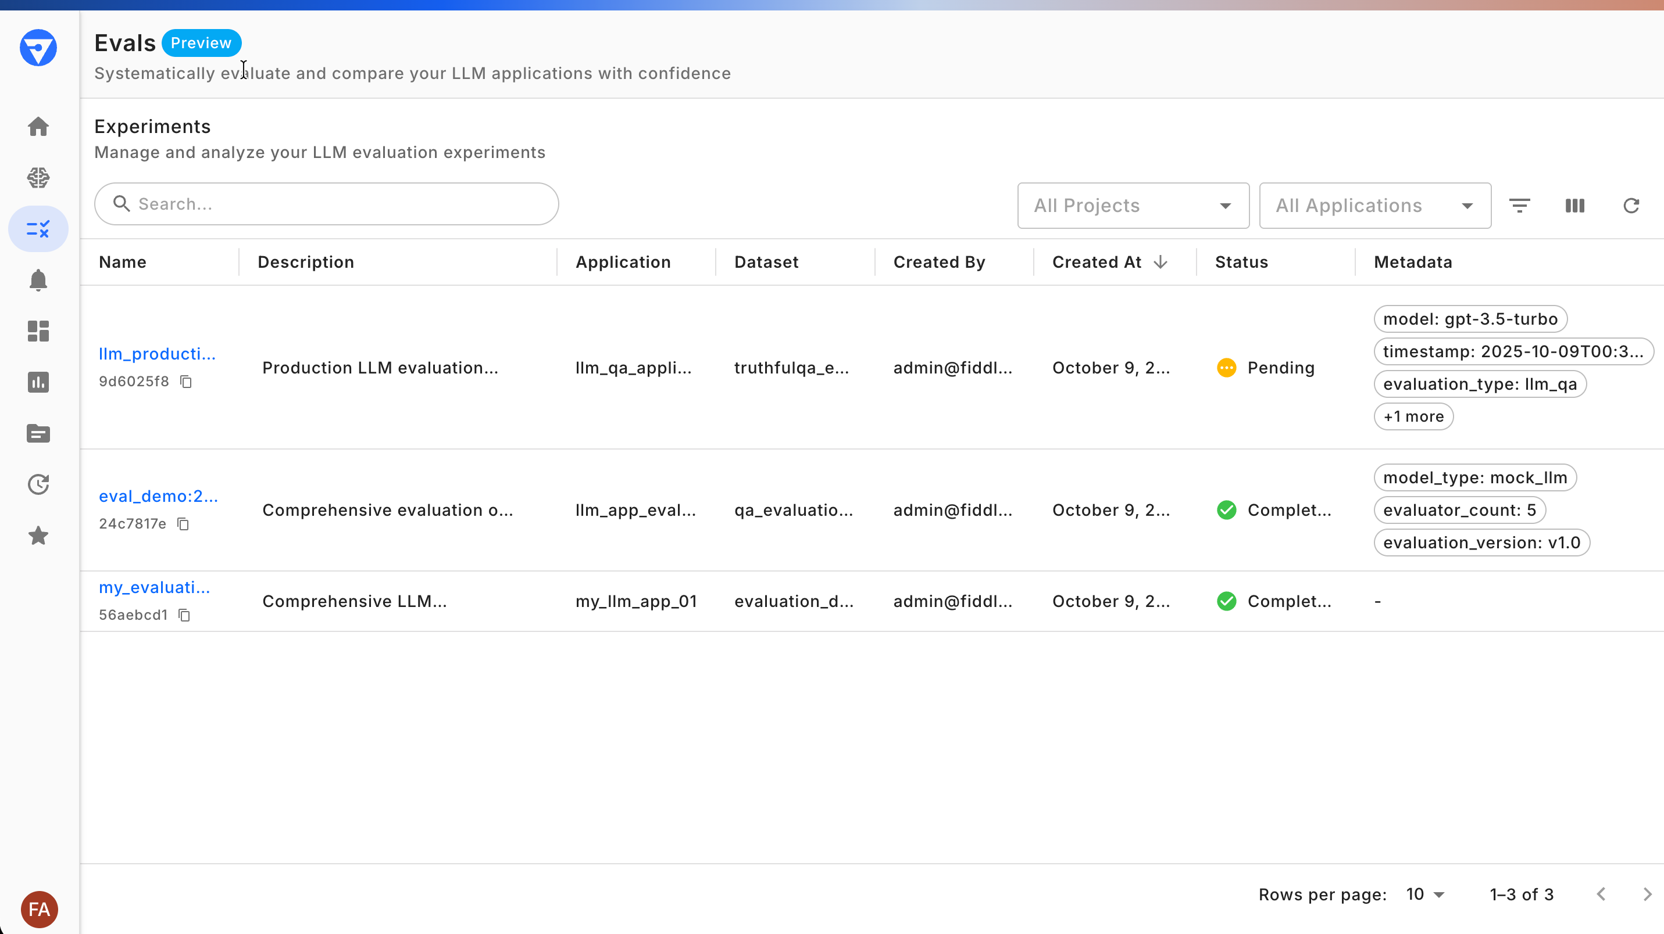
Task: Open the Home sidebar icon
Action: pos(38,127)
